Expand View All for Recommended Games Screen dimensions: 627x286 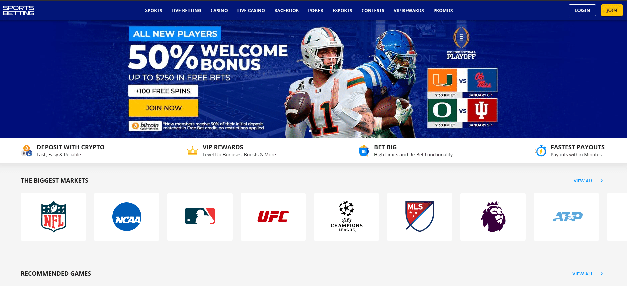pos(588,274)
